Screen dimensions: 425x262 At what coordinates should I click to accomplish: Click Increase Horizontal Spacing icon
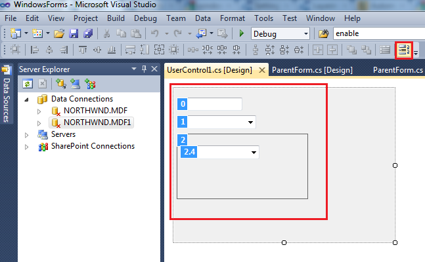tap(208, 50)
